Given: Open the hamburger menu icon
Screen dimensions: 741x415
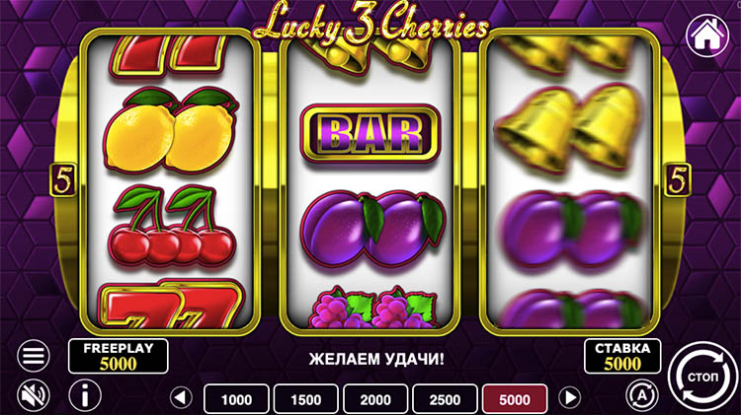Looking at the screenshot, I should (33, 356).
